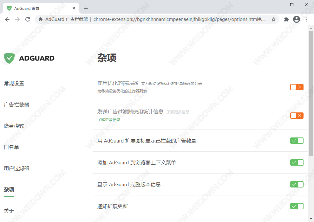Click 使用优化的筛选器 label
This screenshot has height=222, width=314.
(x=118, y=83)
